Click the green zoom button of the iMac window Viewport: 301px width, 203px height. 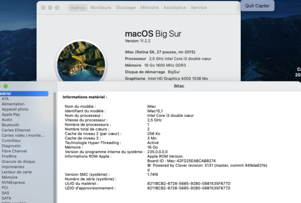point(6,86)
